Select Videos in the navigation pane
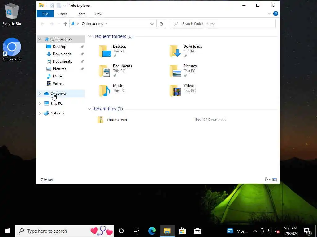The height and width of the screenshot is (237, 317). pos(58,84)
